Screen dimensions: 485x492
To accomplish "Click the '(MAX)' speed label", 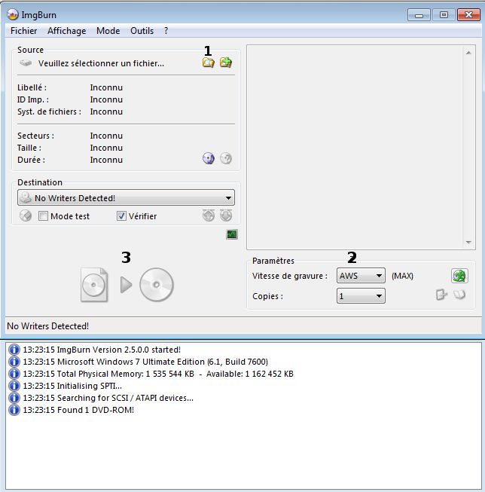I will click(x=402, y=276).
